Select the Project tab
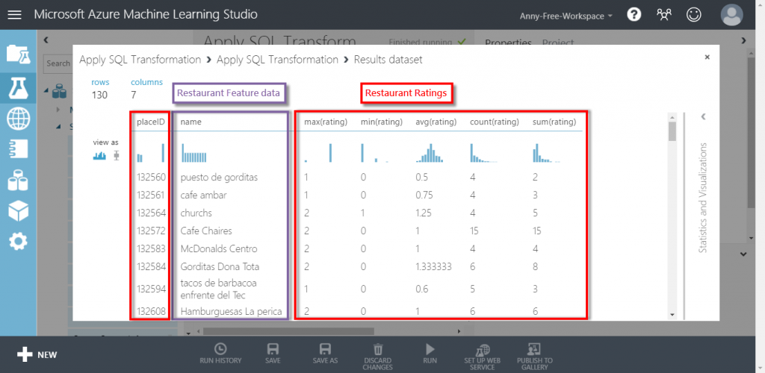Viewport: 765px width, 373px height. click(558, 43)
